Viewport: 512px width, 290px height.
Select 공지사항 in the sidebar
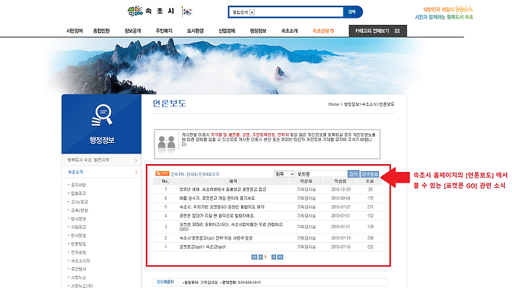78,185
